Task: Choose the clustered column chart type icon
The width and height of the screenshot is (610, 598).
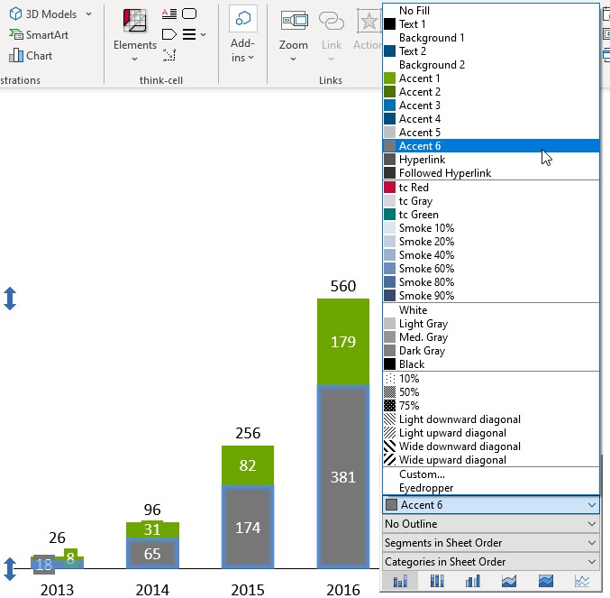Action: (473, 581)
